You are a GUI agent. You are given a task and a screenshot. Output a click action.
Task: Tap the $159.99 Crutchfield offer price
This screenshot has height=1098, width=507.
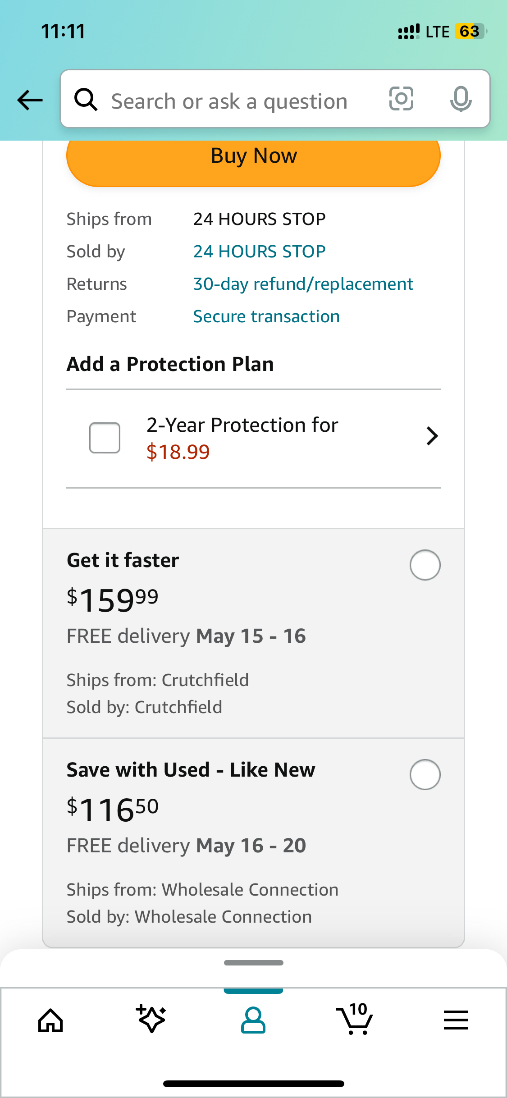click(x=113, y=600)
